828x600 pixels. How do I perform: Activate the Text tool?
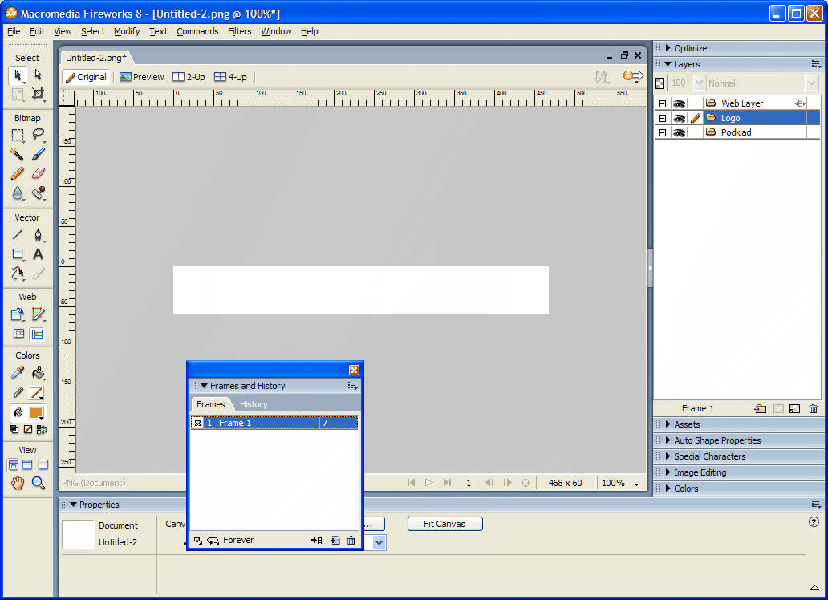pyautogui.click(x=38, y=254)
